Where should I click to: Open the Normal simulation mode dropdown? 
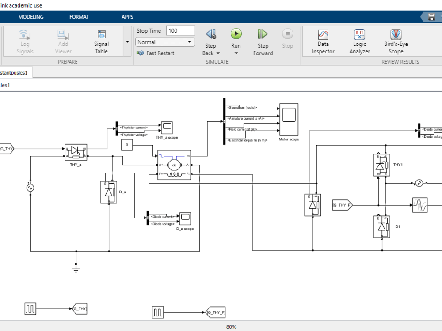click(164, 42)
